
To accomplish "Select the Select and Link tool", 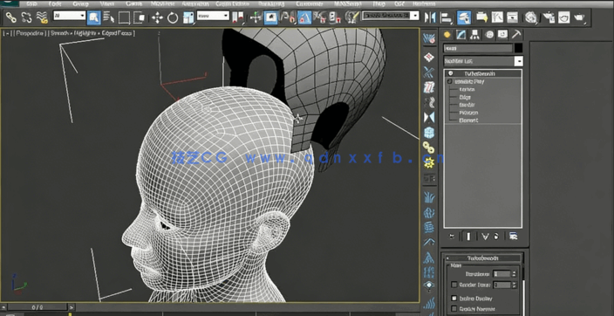I will point(10,17).
